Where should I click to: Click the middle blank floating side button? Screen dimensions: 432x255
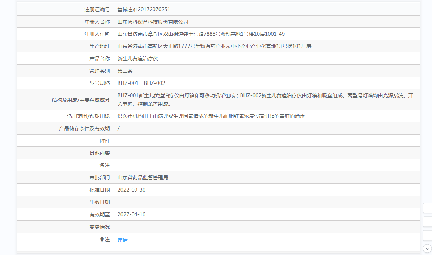(428, 222)
